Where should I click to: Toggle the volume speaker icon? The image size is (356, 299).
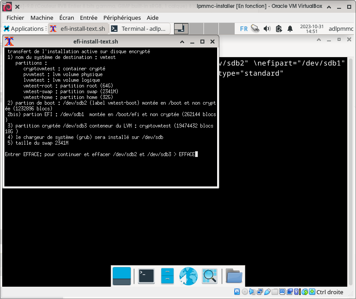[x=267, y=29]
